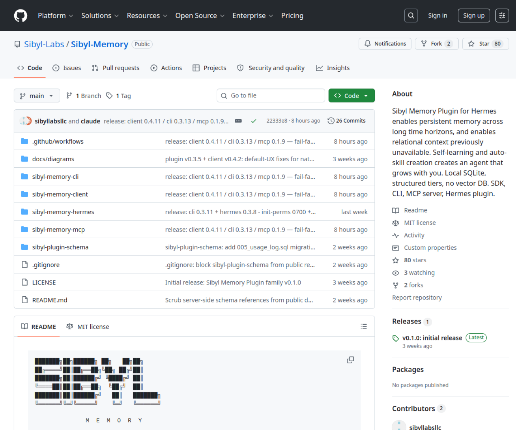Click the fork icon in Fork button

click(424, 43)
